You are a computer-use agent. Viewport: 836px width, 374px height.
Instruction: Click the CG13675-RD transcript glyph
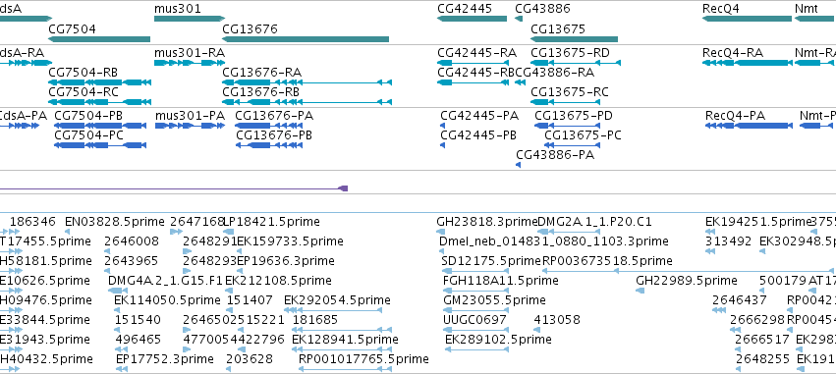576,63
